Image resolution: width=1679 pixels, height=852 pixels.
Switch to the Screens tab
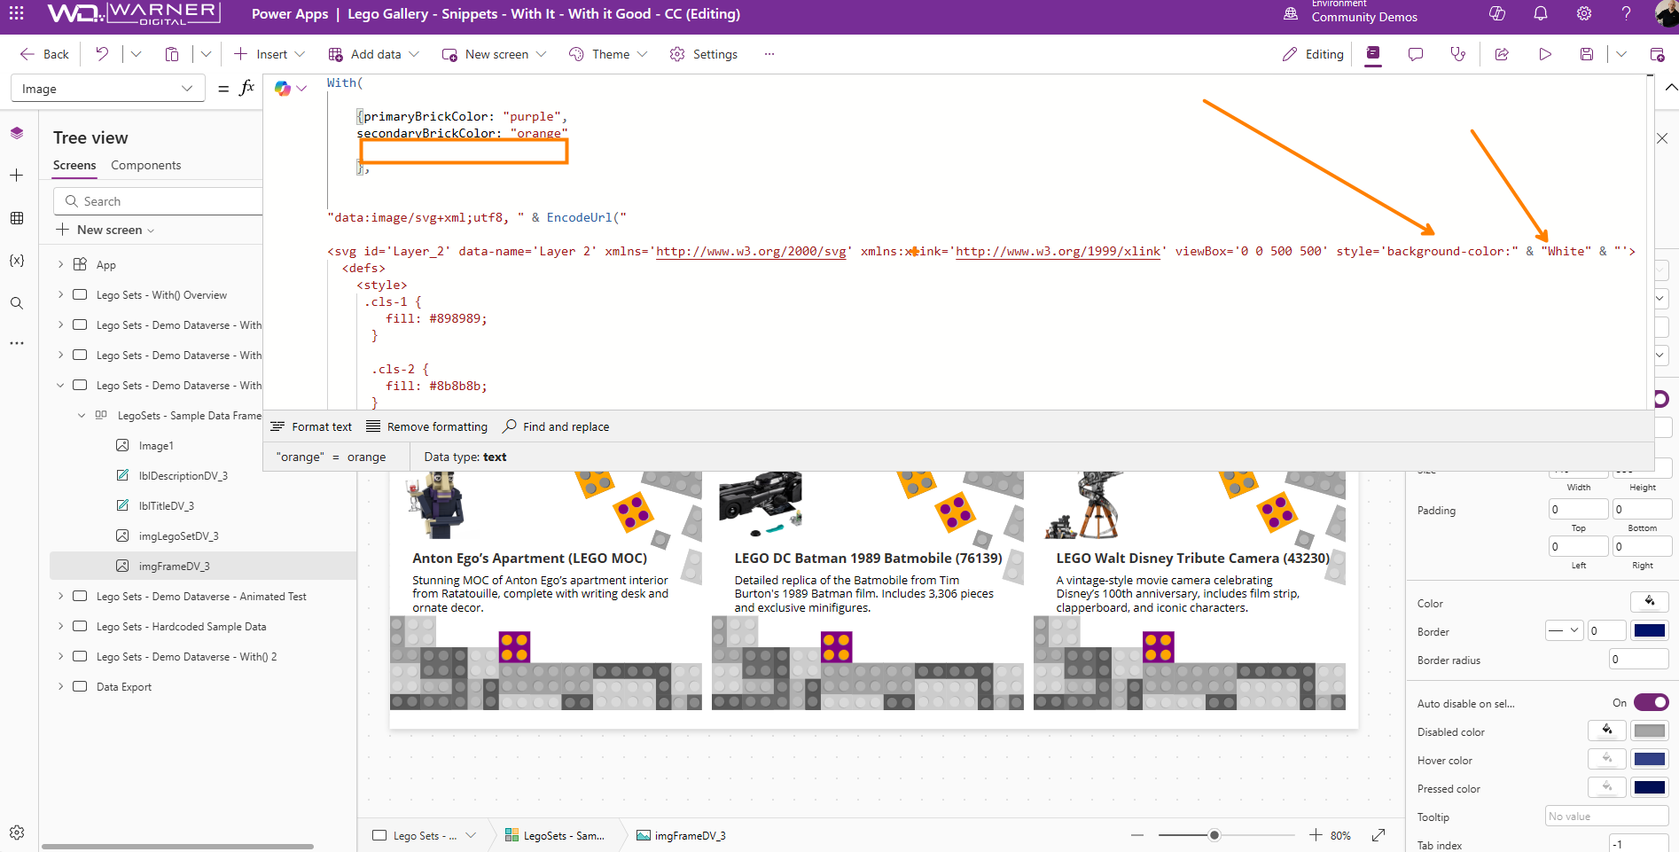click(x=74, y=165)
